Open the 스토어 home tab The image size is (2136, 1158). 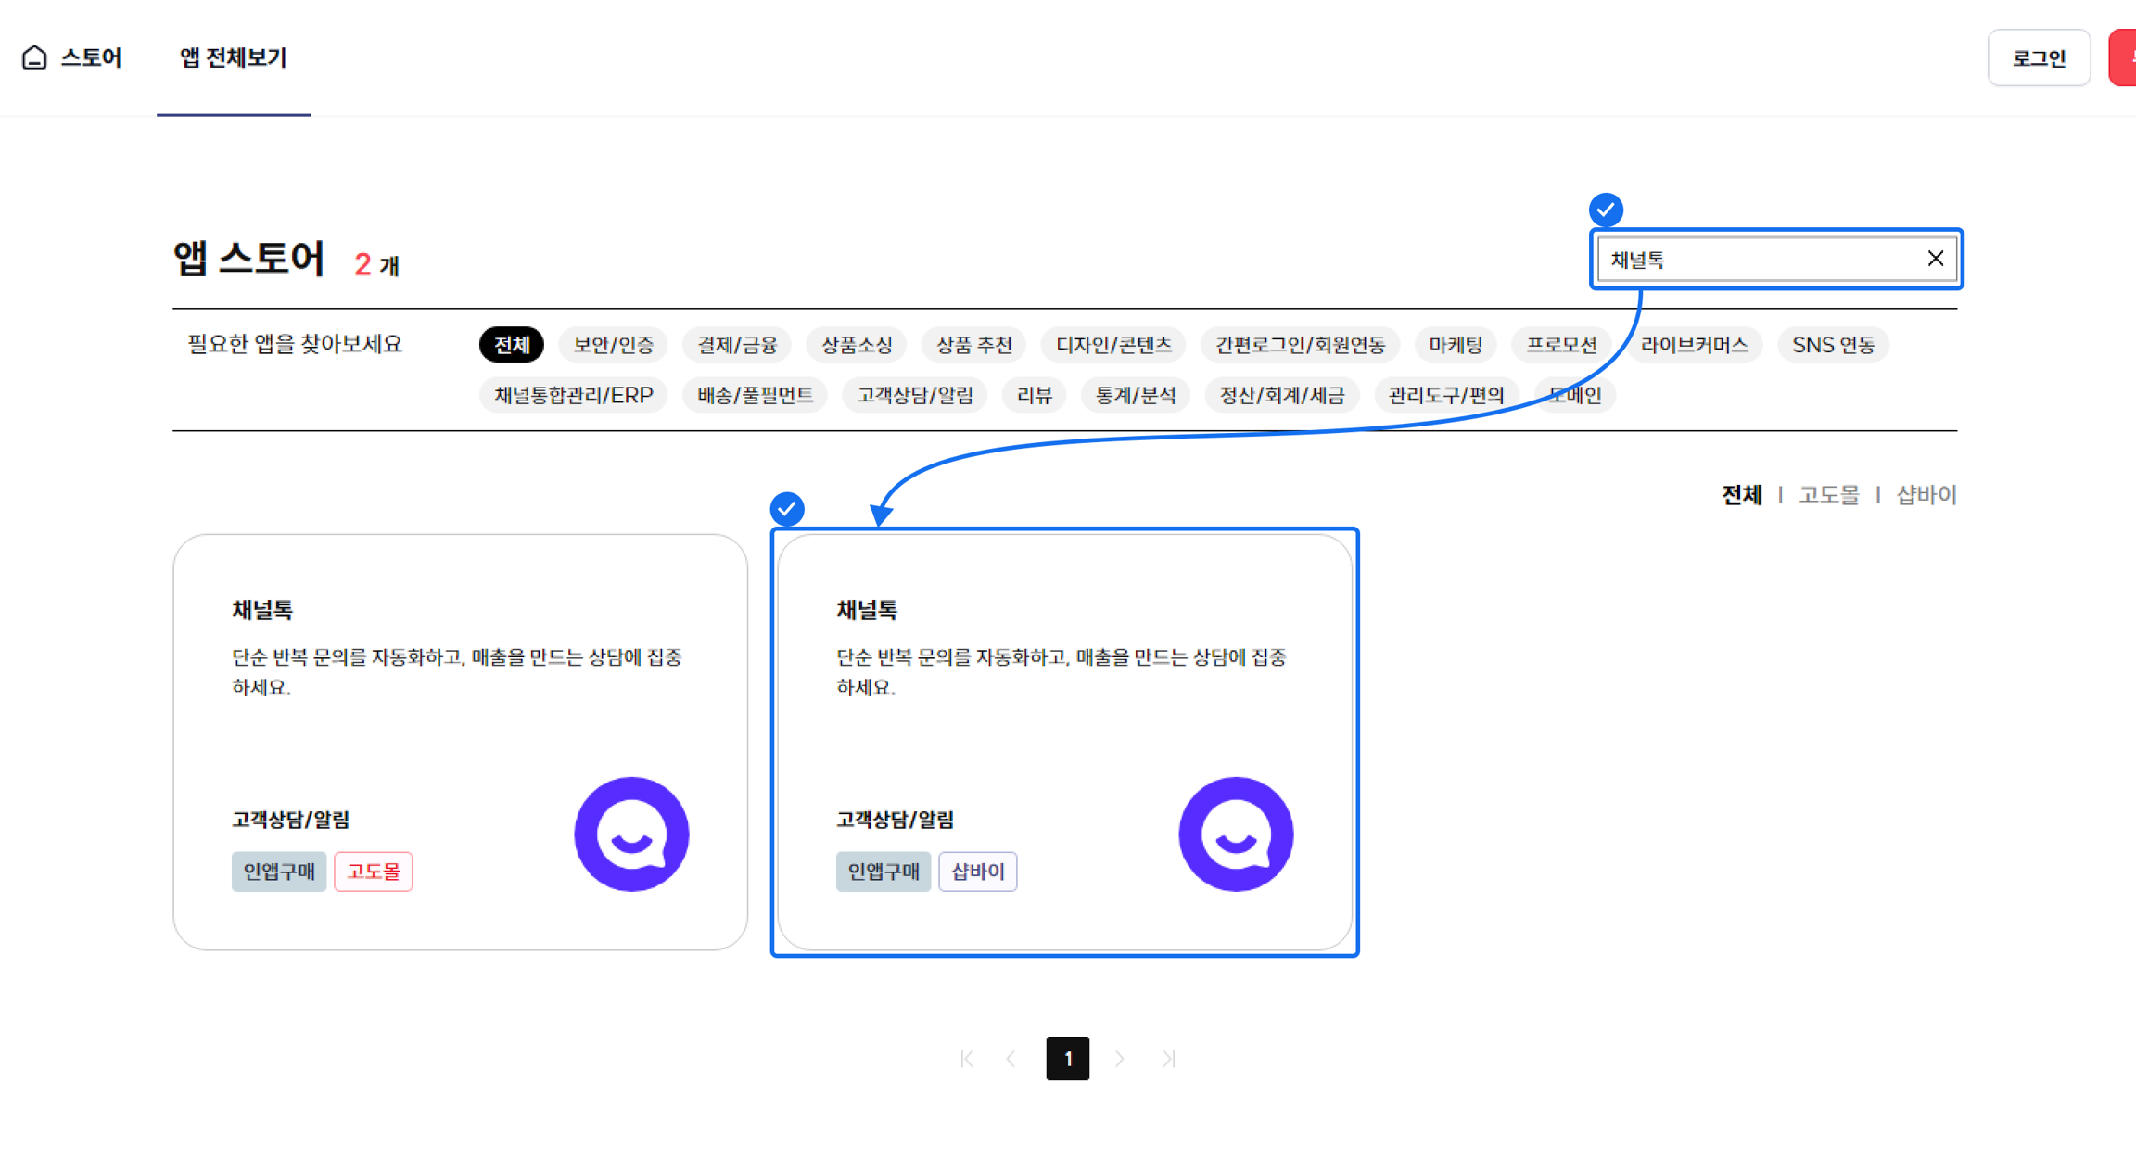[91, 57]
